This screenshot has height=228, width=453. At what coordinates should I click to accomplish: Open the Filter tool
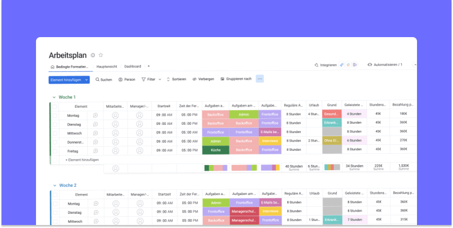click(148, 79)
